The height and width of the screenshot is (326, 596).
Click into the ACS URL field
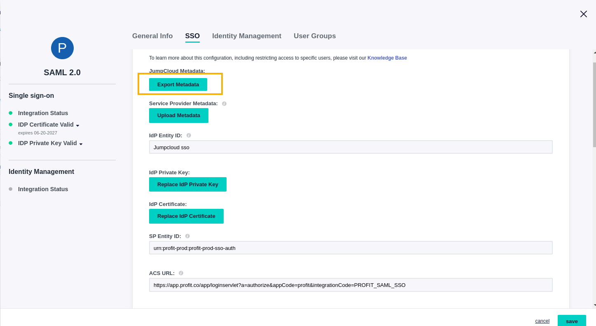(351, 285)
